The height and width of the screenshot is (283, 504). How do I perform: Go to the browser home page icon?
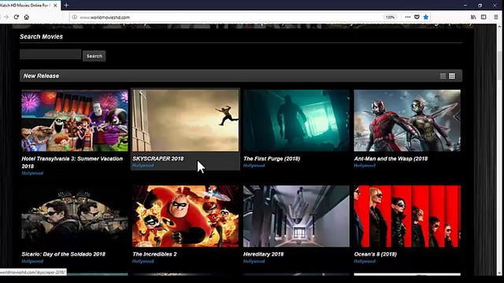point(27,17)
